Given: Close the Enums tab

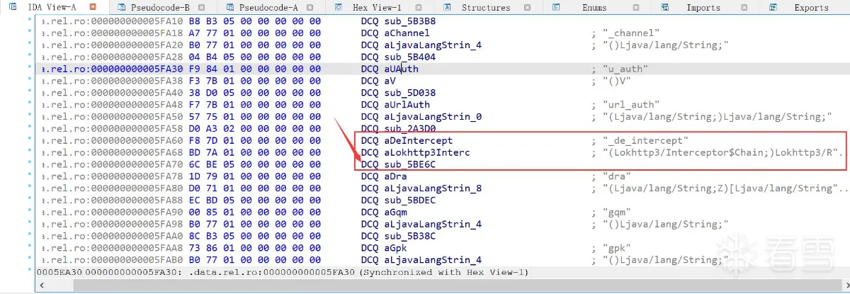Looking at the screenshot, I should [x=636, y=7].
